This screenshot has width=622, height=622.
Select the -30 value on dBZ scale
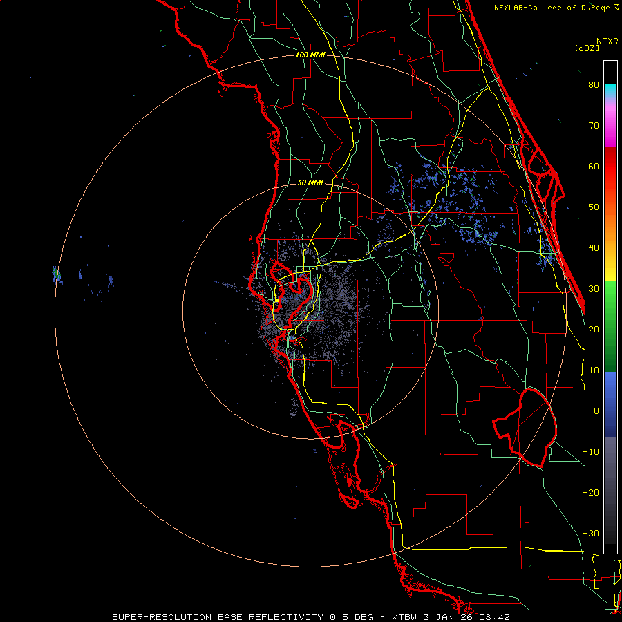591,534
